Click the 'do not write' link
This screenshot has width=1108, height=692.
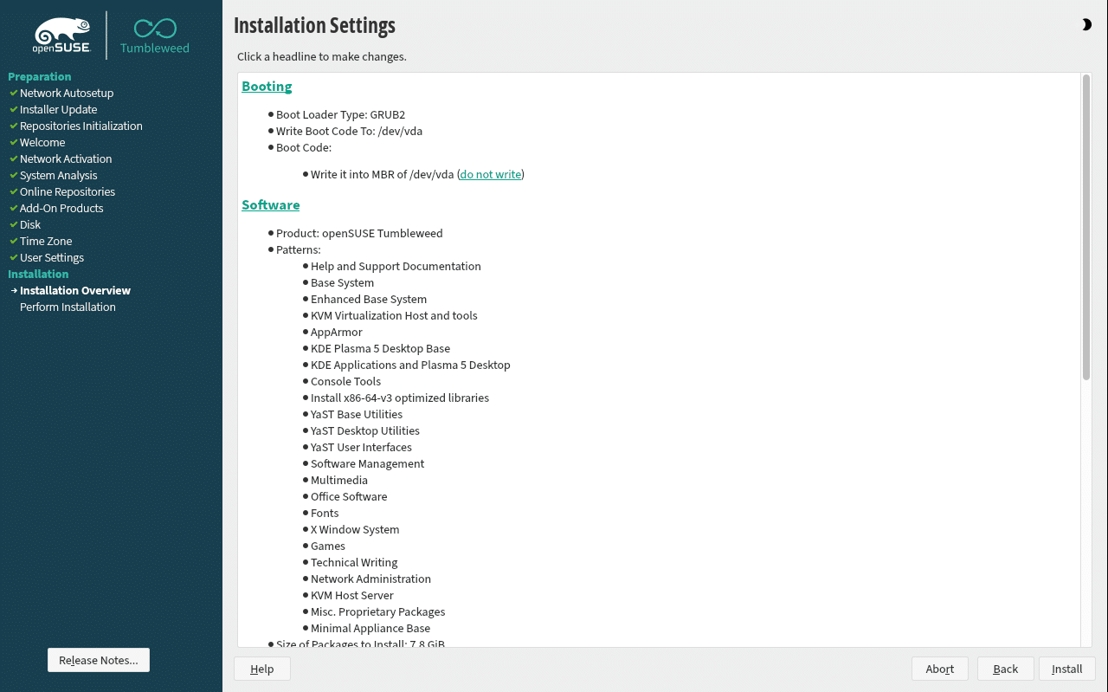[x=491, y=174]
